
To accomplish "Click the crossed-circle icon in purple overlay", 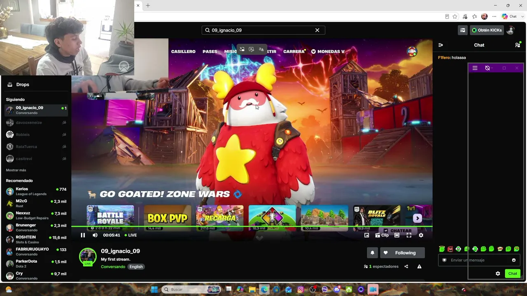I will 487,68.
